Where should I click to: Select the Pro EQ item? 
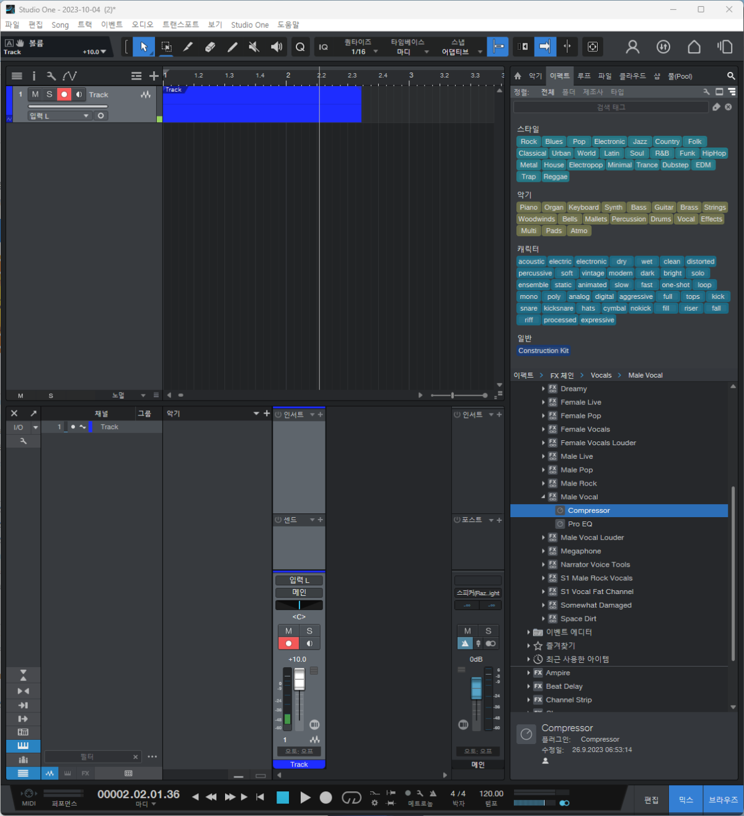[580, 524]
